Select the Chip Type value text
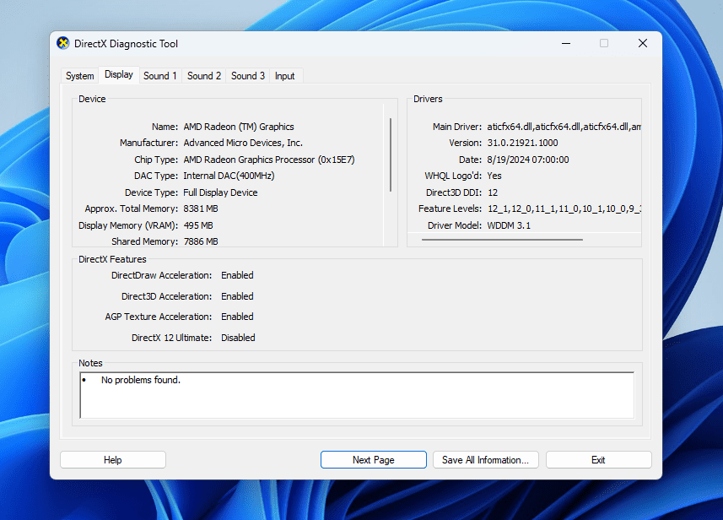 click(x=268, y=159)
